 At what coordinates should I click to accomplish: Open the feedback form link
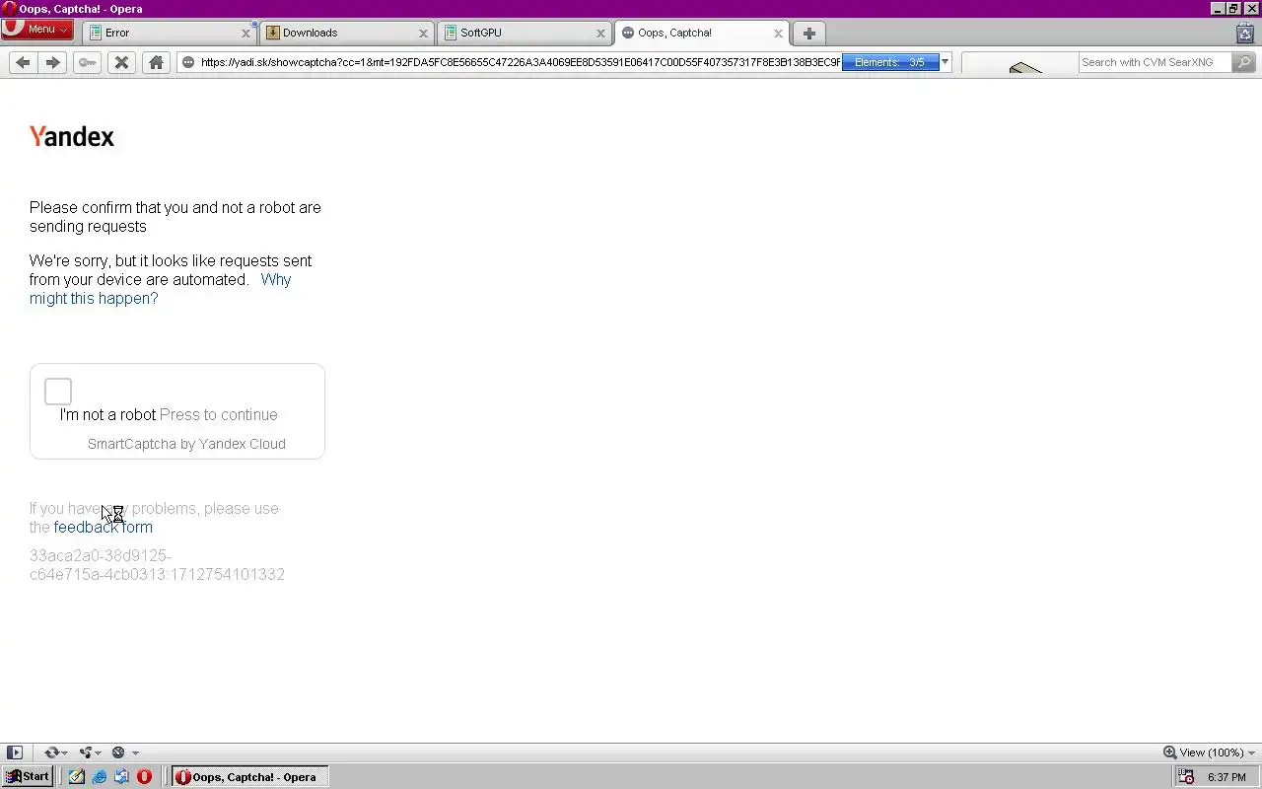point(104,527)
